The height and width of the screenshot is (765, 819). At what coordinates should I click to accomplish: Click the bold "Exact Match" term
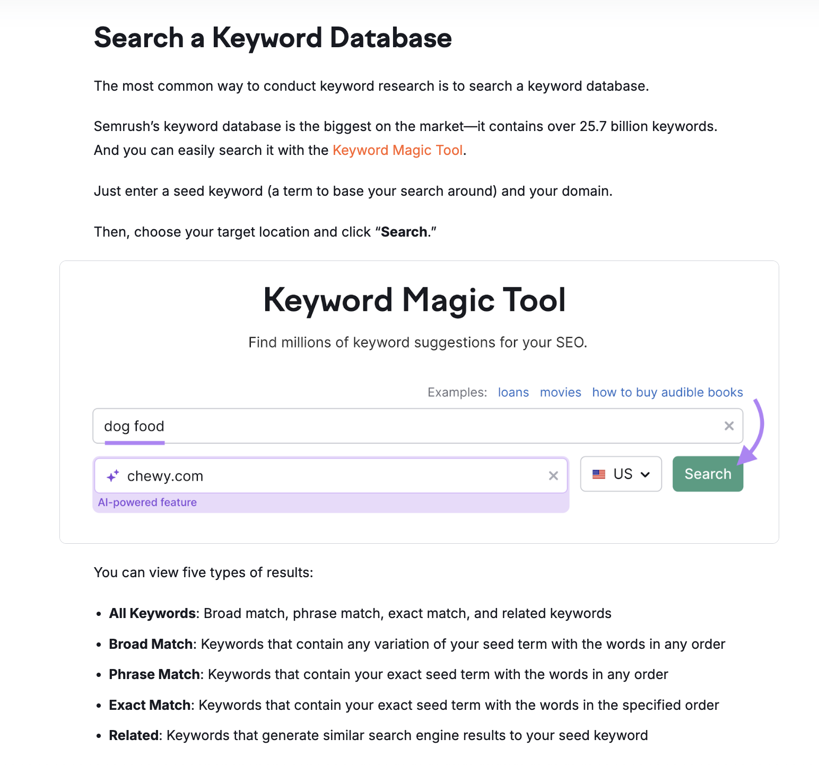point(150,705)
